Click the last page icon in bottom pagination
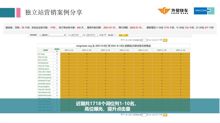220x123 pixels. click(x=161, y=115)
